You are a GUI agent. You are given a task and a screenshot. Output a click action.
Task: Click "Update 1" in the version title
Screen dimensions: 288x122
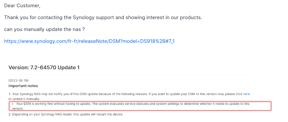(68, 68)
